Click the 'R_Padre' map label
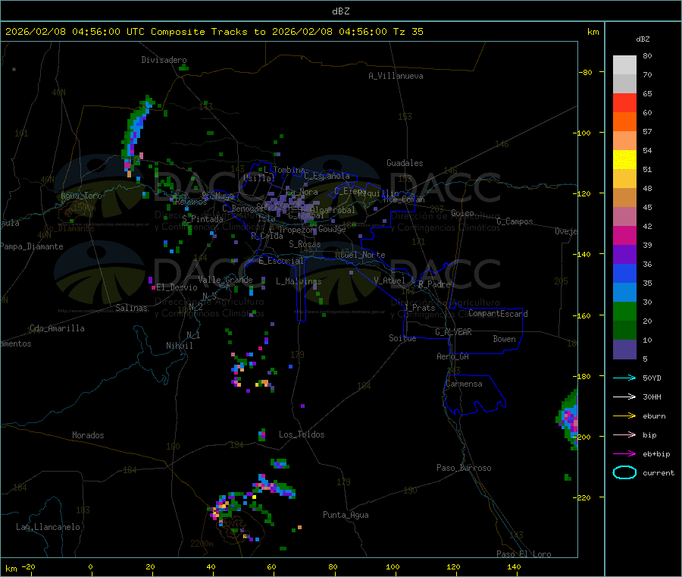This screenshot has width=682, height=577. (434, 284)
